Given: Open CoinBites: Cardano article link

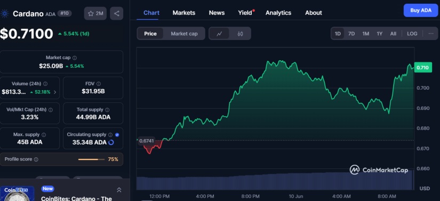Looking at the screenshot, I should pyautogui.click(x=76, y=198).
